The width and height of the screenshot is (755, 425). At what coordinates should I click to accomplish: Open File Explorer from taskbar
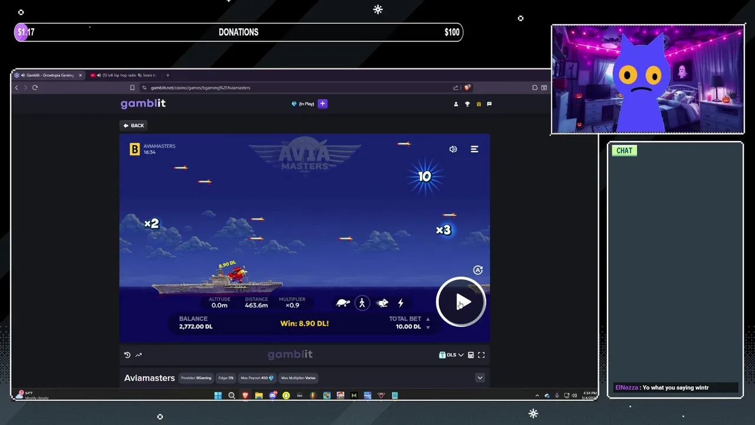tap(259, 395)
